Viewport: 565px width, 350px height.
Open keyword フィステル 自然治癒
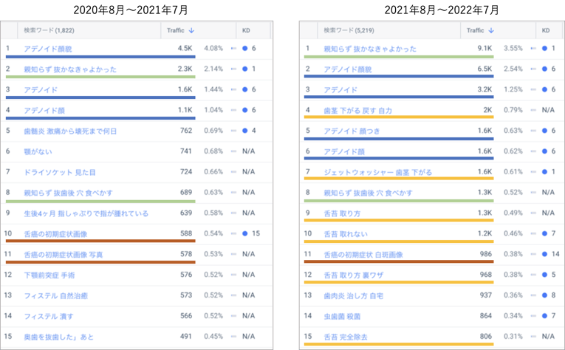tap(56, 295)
